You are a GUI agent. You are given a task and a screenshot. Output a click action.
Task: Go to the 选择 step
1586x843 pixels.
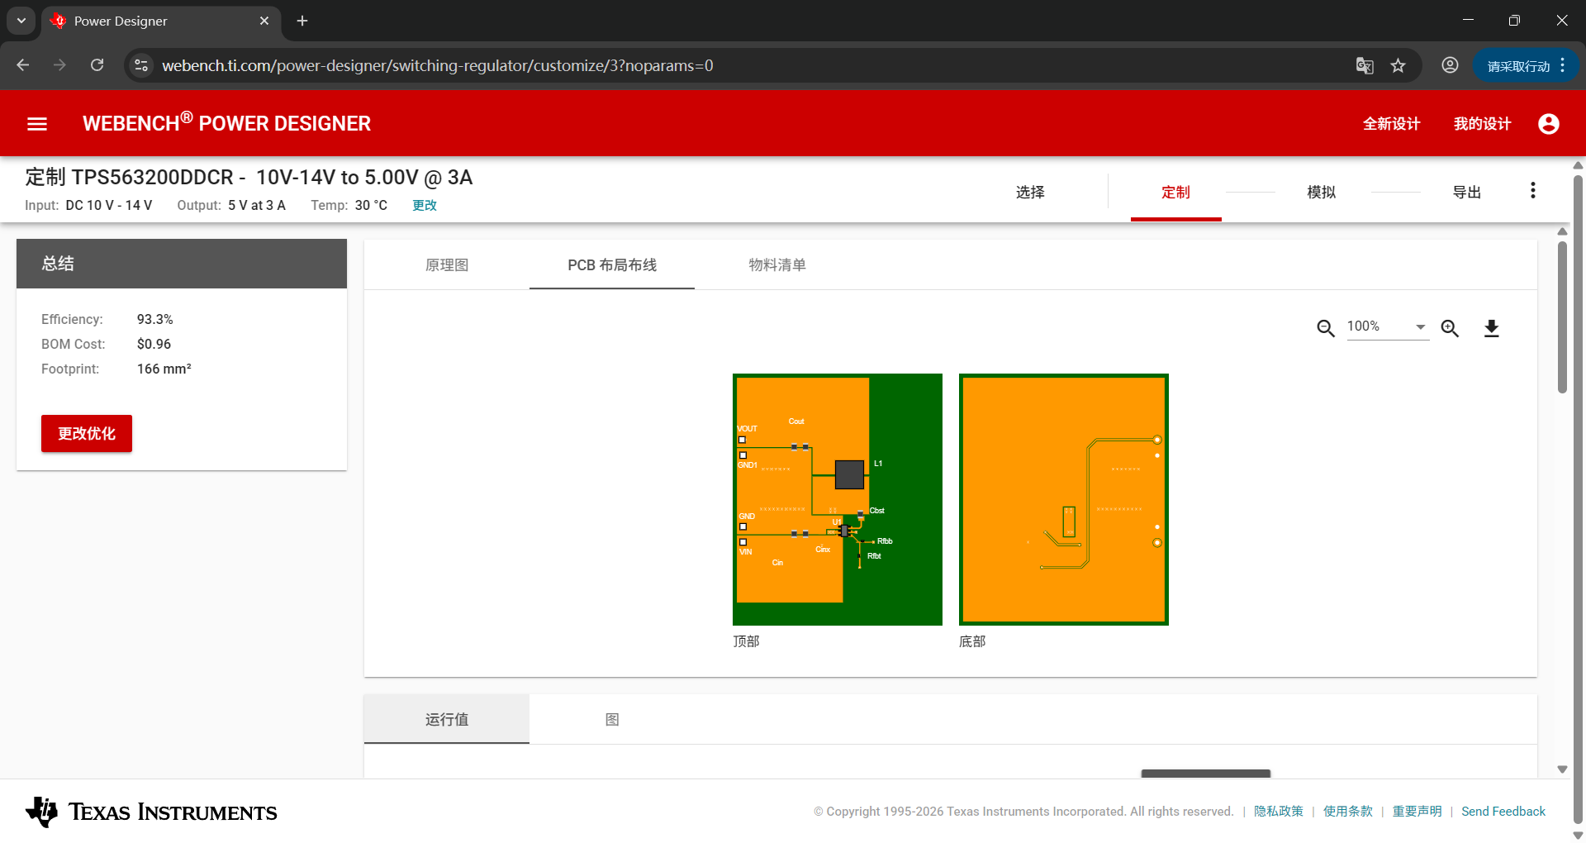pos(1030,193)
